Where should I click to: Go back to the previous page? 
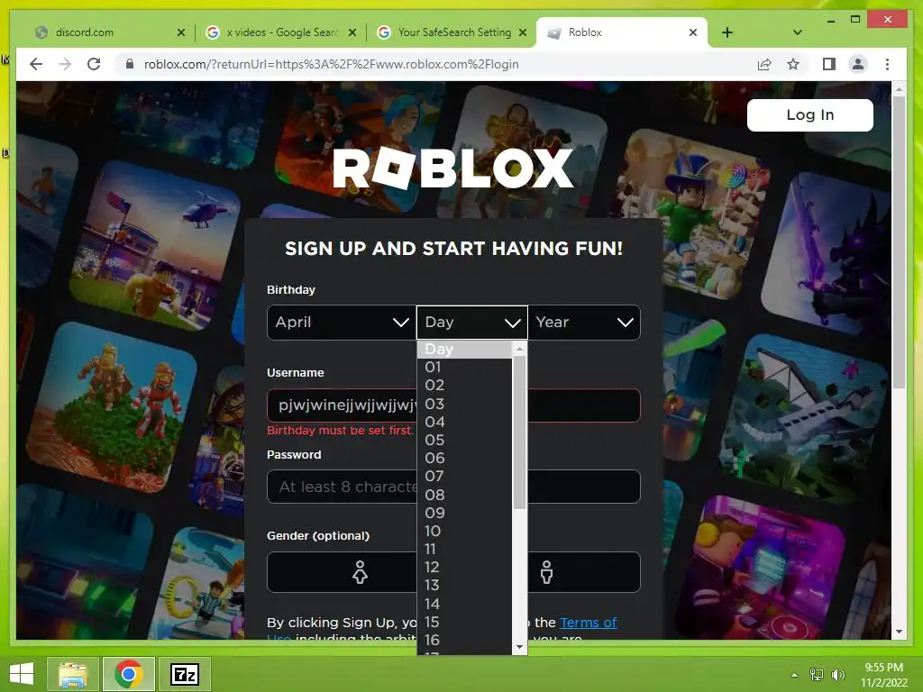coord(36,64)
